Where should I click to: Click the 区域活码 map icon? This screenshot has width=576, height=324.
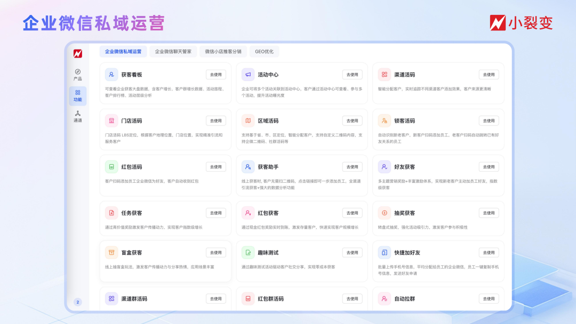tap(248, 120)
